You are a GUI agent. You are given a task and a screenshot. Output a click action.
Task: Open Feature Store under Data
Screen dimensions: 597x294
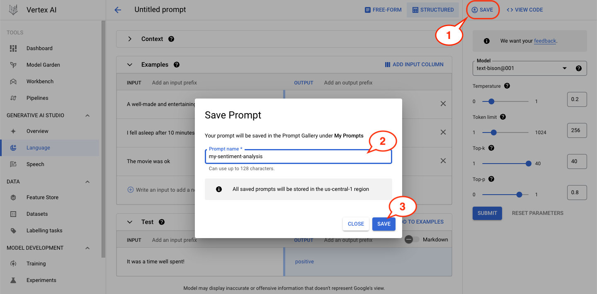(42, 198)
